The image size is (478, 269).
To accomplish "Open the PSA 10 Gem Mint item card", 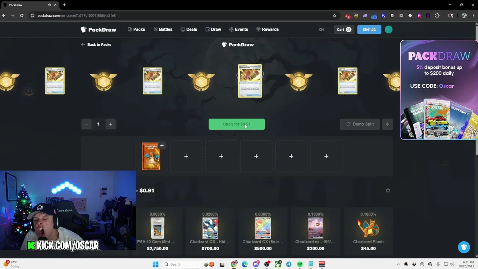I will point(157,231).
